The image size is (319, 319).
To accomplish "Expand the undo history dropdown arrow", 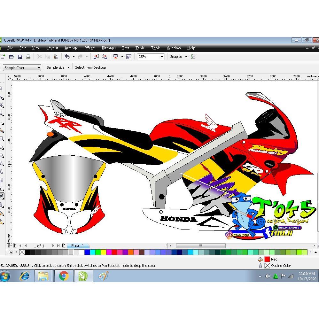I will pos(74,57).
